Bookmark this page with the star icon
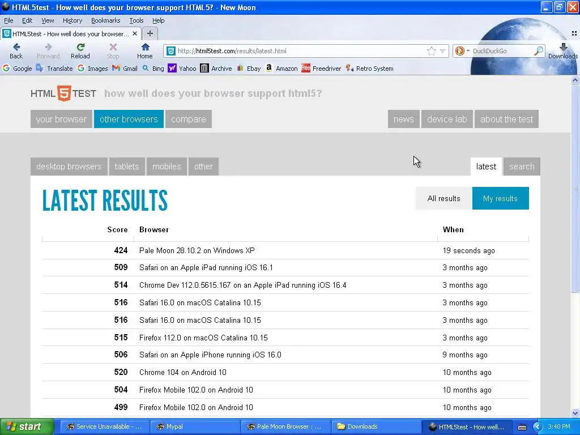Screen dimensions: 580x435 click(x=431, y=51)
